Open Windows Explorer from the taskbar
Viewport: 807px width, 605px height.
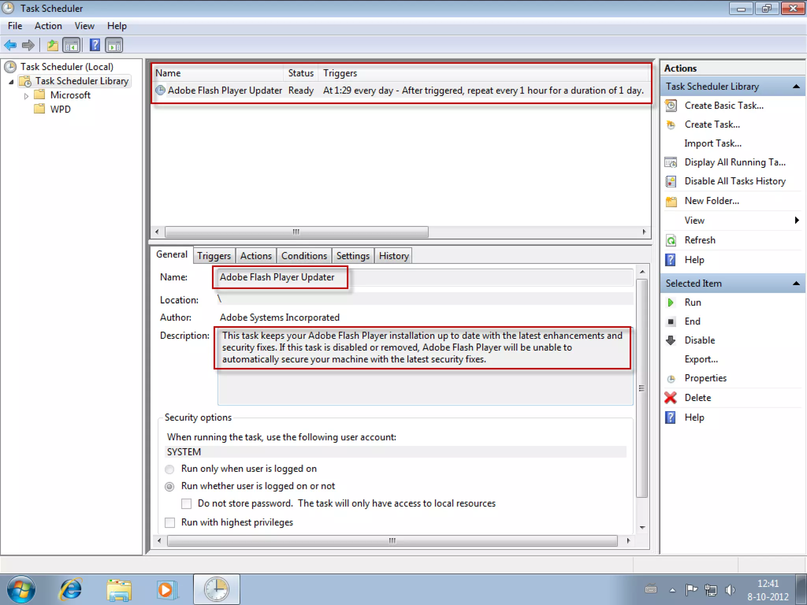click(119, 590)
